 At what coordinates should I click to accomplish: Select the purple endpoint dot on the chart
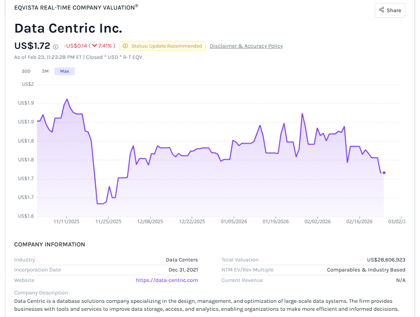tap(384, 172)
